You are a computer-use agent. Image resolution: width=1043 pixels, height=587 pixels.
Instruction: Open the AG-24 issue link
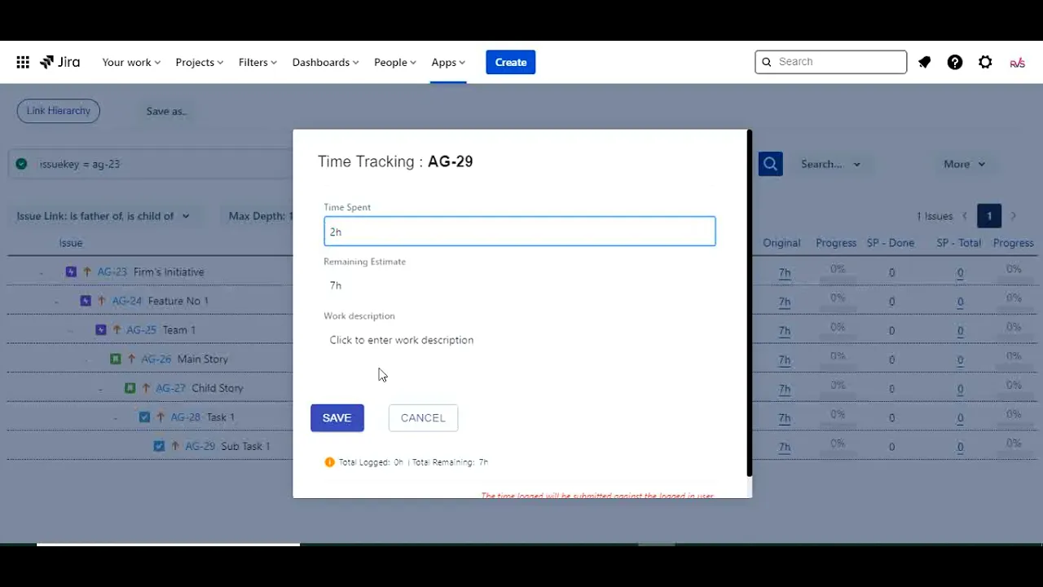tap(127, 301)
